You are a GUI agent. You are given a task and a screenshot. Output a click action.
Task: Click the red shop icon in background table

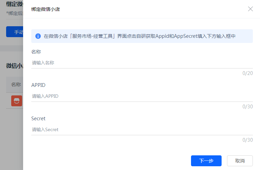[17, 101]
